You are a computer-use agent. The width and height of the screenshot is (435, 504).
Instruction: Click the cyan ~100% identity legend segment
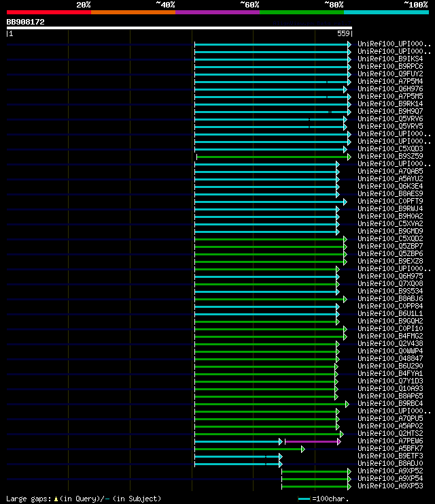[386, 12]
